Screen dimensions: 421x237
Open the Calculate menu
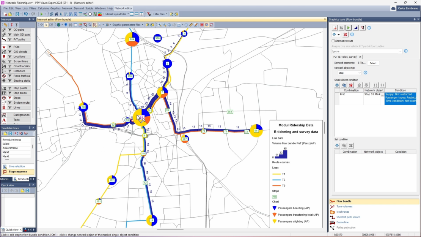[43, 8]
